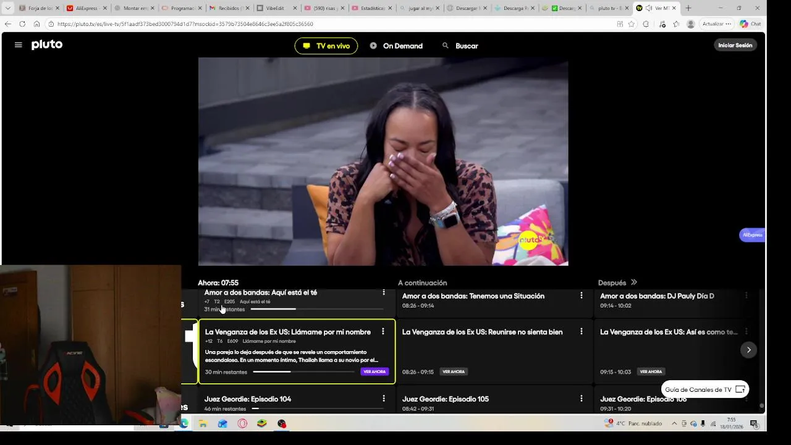Open options for Tenemos una Situación
The height and width of the screenshot is (445, 791).
pos(581,296)
